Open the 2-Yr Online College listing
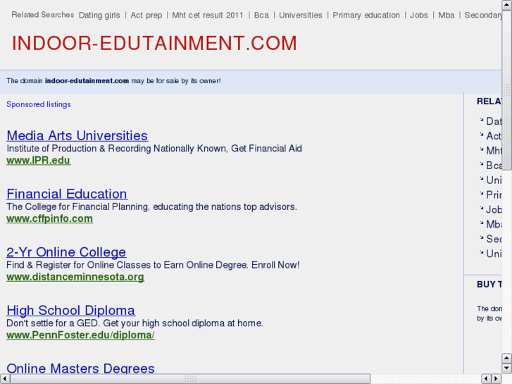This screenshot has width=512, height=384. (66, 252)
